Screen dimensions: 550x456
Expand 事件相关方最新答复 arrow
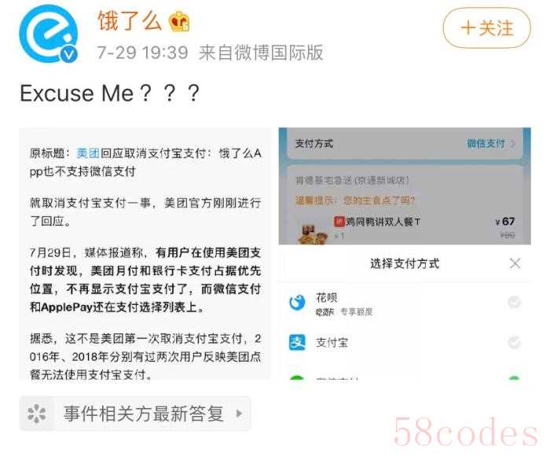point(239,414)
